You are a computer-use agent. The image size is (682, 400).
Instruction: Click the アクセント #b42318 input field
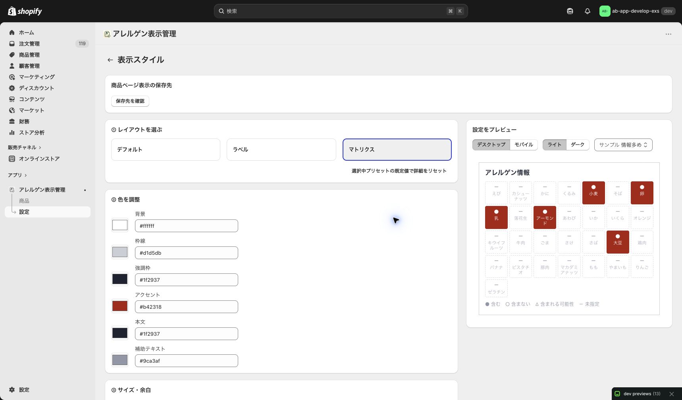(x=187, y=307)
